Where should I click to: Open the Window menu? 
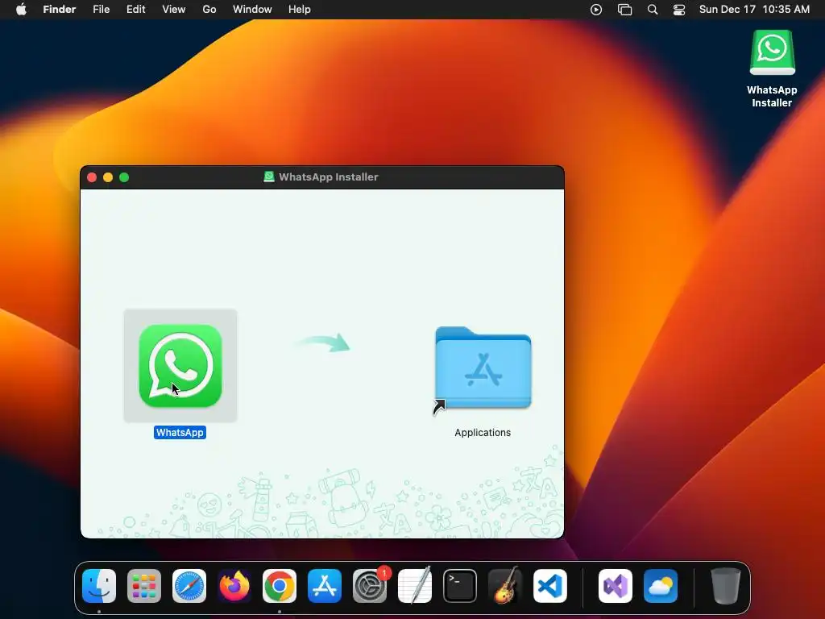(252, 10)
